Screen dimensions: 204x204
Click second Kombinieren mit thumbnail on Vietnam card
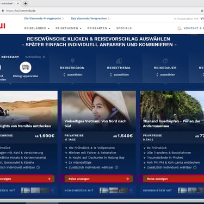pyautogui.click(x=114, y=190)
